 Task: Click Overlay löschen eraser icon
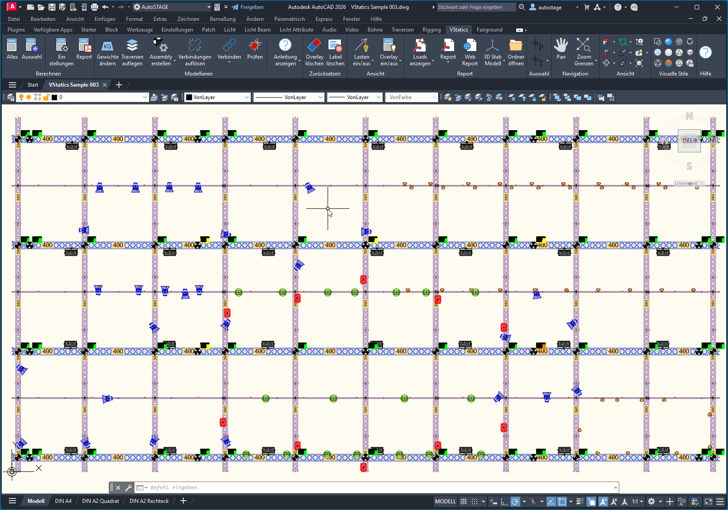pyautogui.click(x=314, y=46)
